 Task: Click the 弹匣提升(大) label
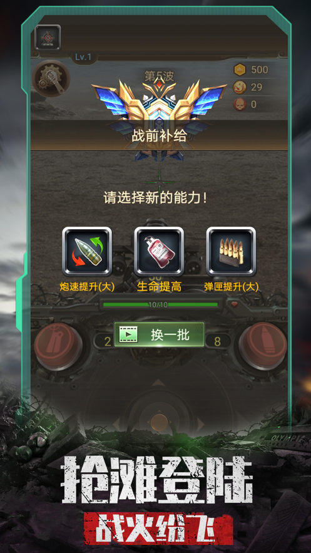pyautogui.click(x=231, y=287)
